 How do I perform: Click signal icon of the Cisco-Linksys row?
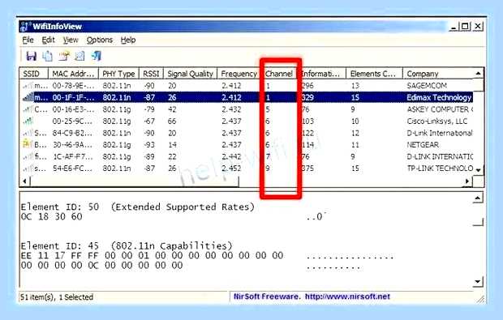[28, 121]
